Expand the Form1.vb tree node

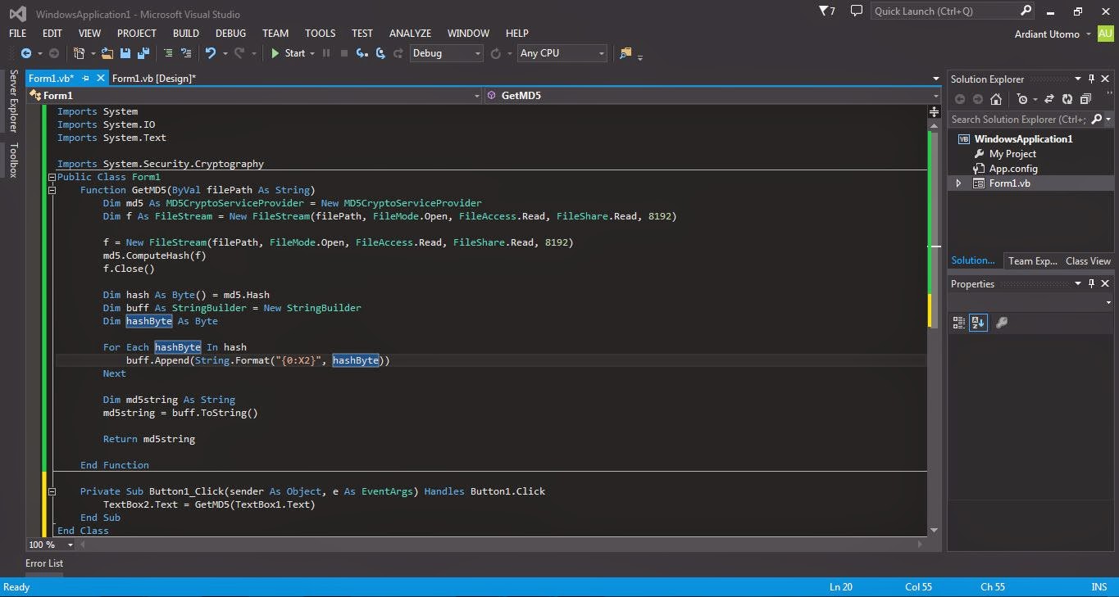(958, 183)
